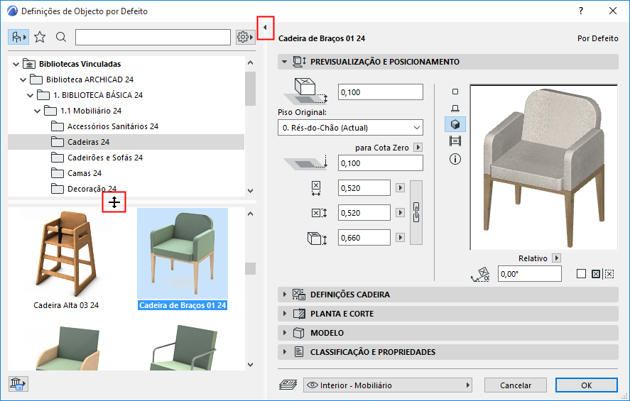Open Relativo angle reference arrow

click(556, 258)
